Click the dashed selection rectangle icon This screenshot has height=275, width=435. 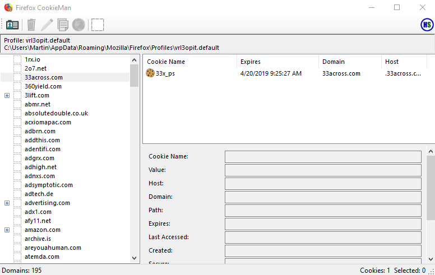(x=98, y=25)
